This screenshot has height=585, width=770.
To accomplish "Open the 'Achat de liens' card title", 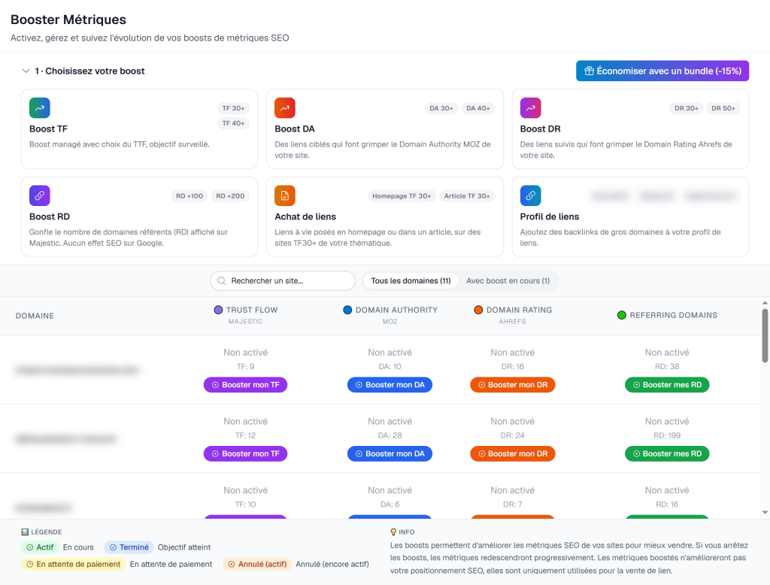I will [305, 217].
